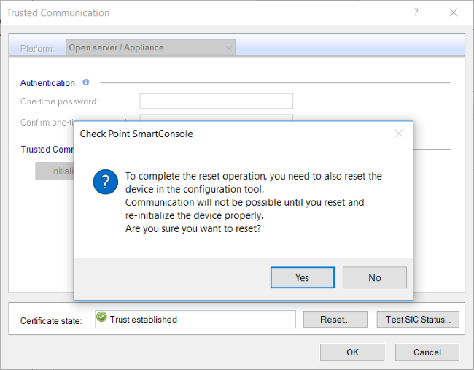Click the Authentication section heading
Viewport: 474px width, 370px height.
pyautogui.click(x=47, y=83)
